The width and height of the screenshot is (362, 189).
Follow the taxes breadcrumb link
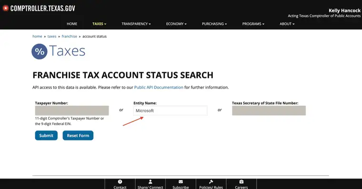(52, 36)
